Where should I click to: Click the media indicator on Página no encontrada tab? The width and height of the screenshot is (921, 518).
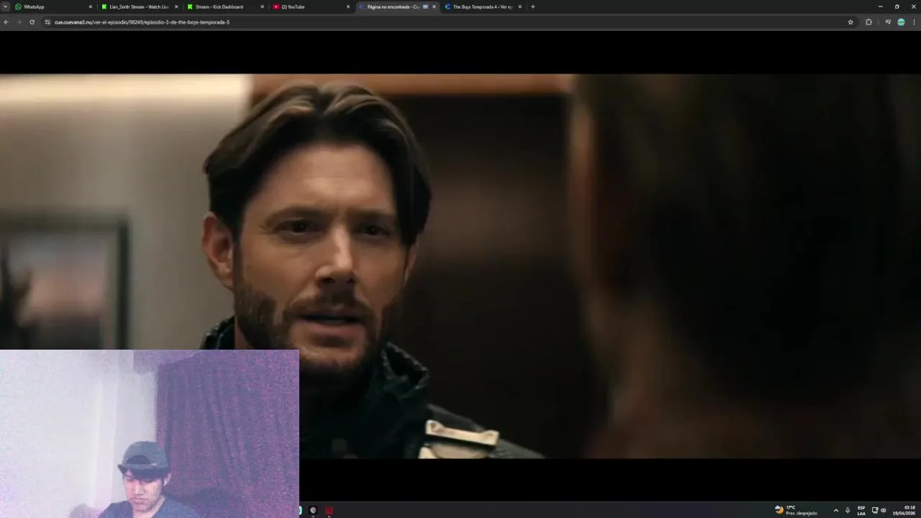pyautogui.click(x=425, y=6)
